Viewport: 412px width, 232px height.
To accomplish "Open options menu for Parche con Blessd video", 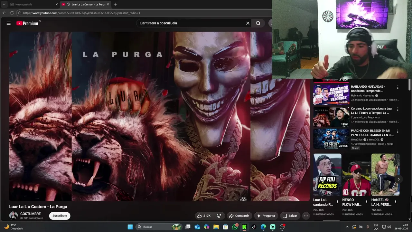I will pyautogui.click(x=398, y=131).
